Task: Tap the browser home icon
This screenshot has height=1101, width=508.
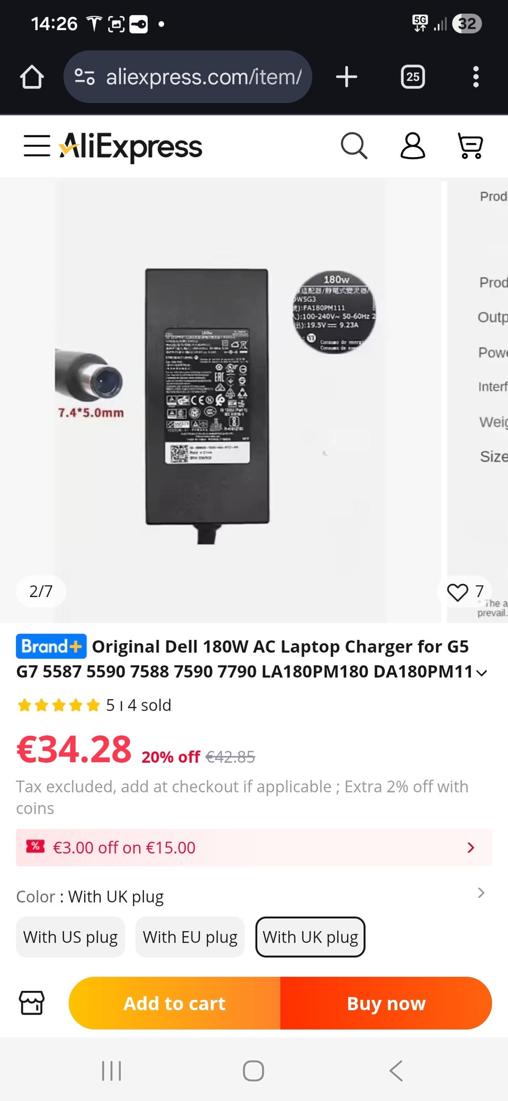Action: point(32,77)
